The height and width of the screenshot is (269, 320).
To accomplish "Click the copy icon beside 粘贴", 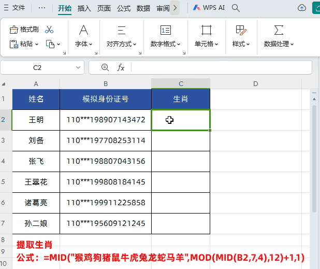I will tap(50, 44).
